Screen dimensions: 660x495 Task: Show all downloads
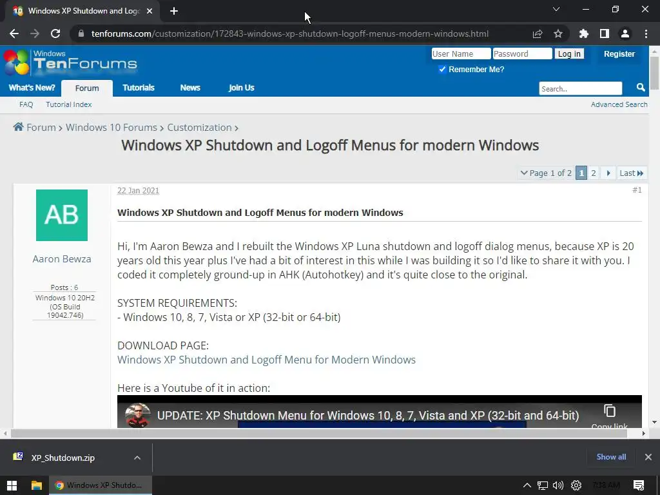click(x=611, y=457)
